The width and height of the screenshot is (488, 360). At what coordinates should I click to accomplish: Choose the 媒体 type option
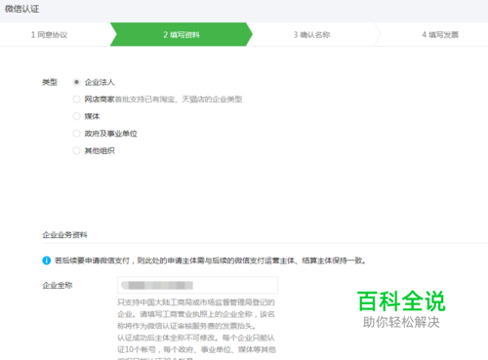pyautogui.click(x=76, y=116)
